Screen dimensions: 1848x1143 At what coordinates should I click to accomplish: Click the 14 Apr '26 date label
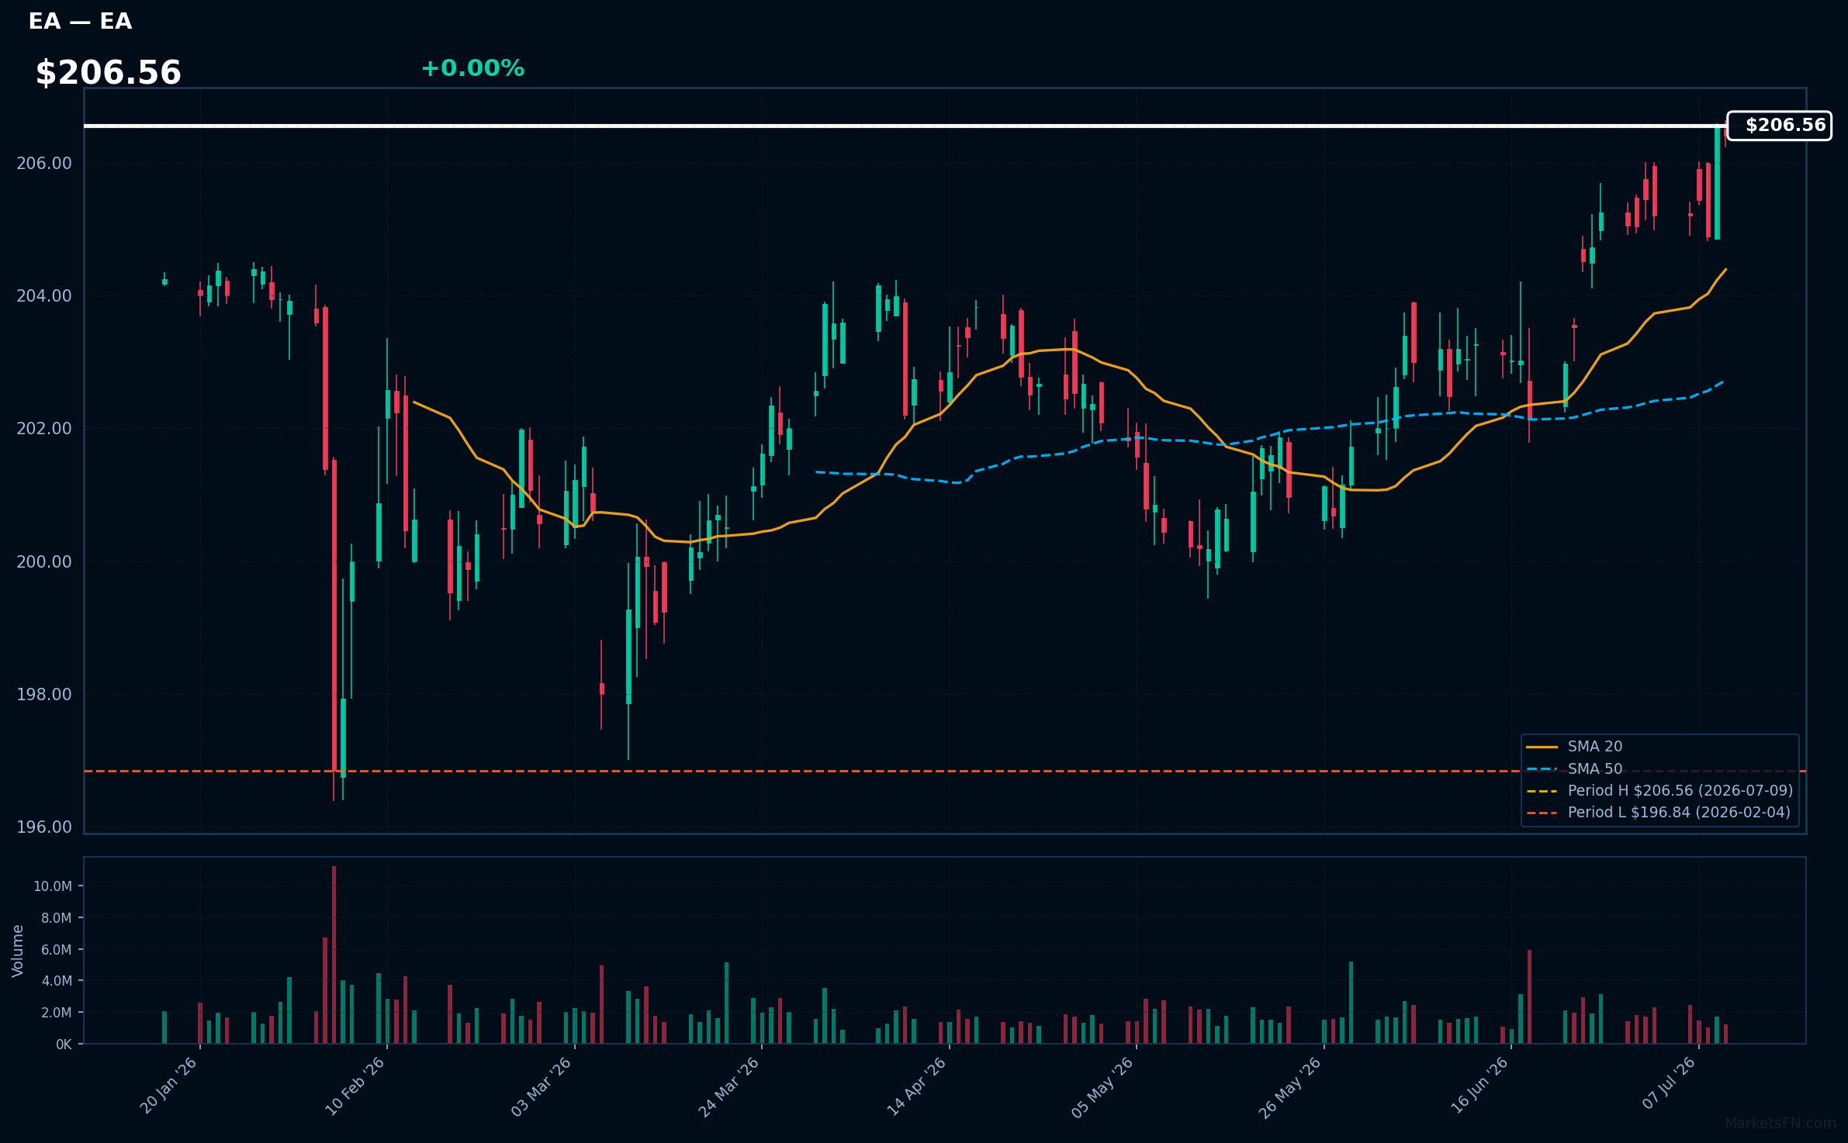coord(917,1086)
